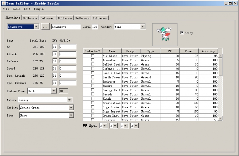The height and width of the screenshot is (156, 239).
Task: Switch to the Shaymin-s tab
Action: [13, 18]
